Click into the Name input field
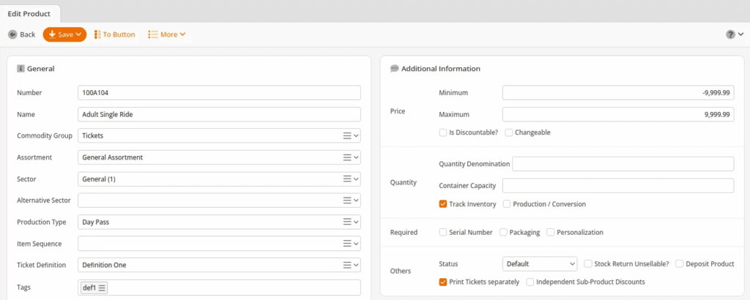Screen dimensions: 750x300 pos(219,114)
